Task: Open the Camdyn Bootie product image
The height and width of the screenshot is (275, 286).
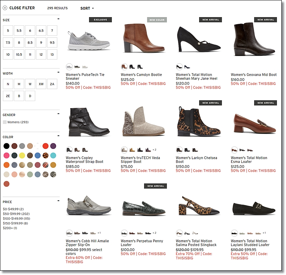Action: 144,38
